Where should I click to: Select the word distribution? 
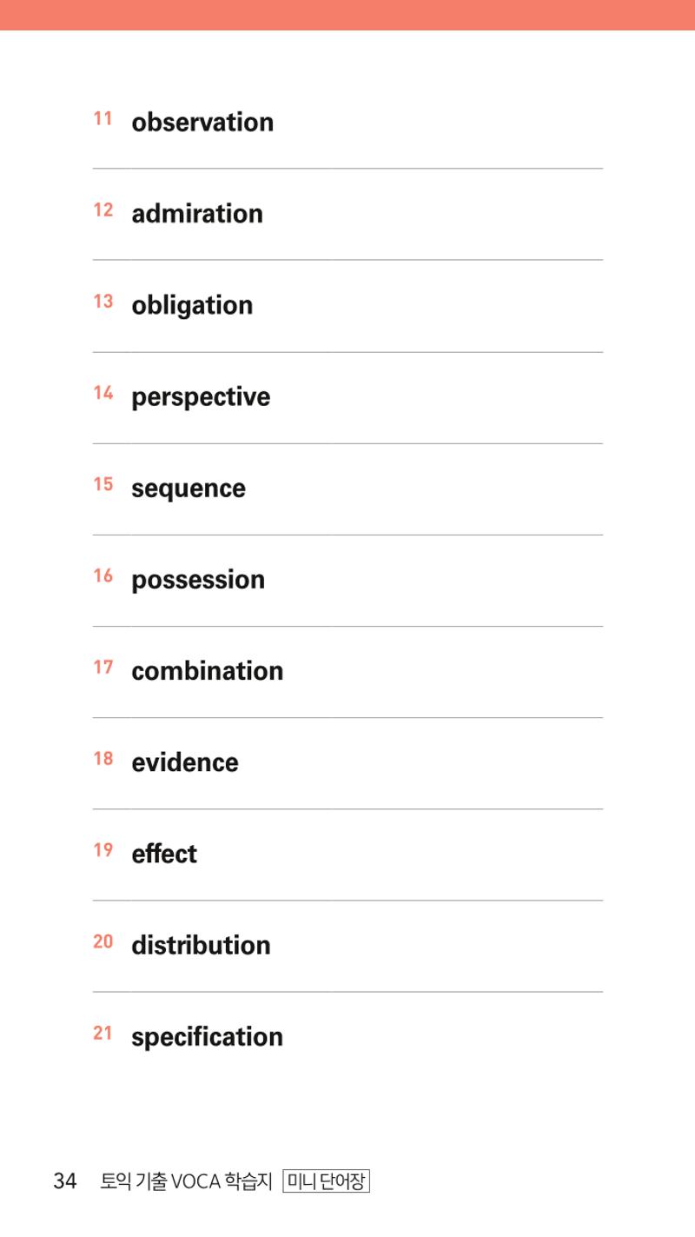click(x=201, y=945)
